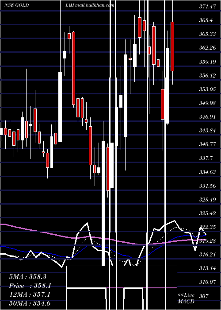The width and height of the screenshot is (221, 310).
Task: Click the 310.07 axis value
Action: point(207,282)
